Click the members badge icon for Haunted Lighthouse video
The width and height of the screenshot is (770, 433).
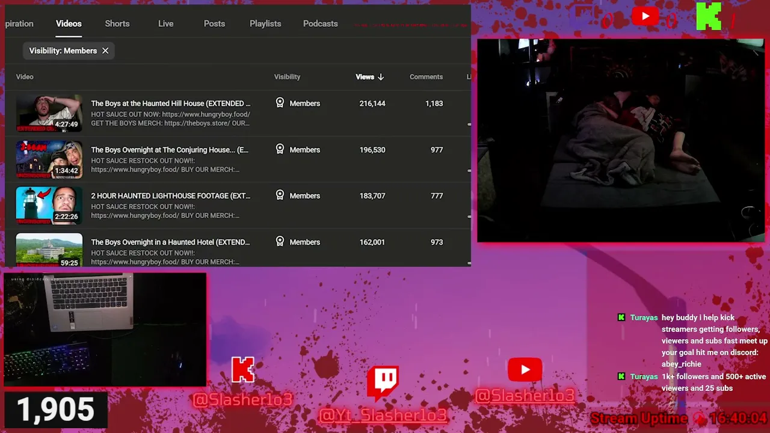pos(280,195)
